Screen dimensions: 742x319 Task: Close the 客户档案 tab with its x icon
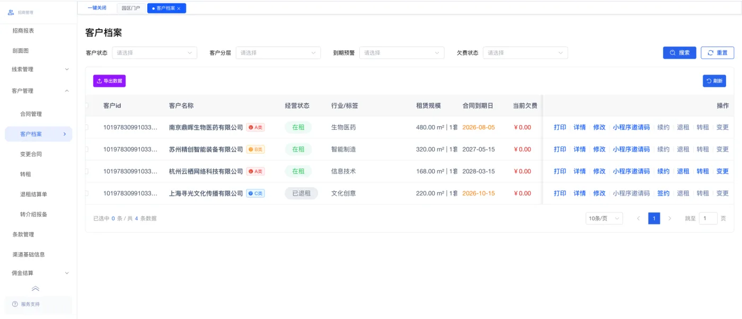tap(179, 8)
